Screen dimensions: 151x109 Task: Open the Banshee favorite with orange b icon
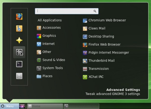[x=19, y=28]
